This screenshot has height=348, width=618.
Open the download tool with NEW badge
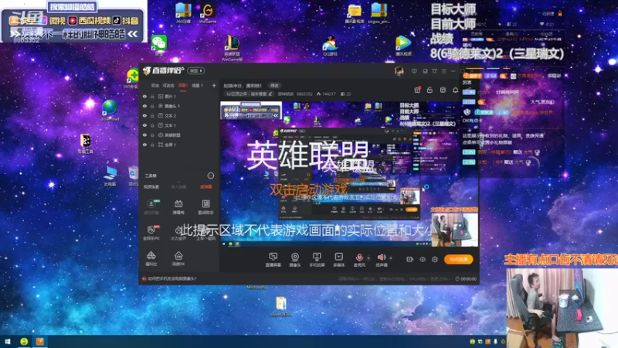tap(151, 206)
